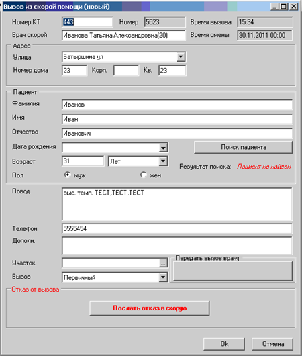
Task: Focus the Корп. building field
Action: pos(126,71)
